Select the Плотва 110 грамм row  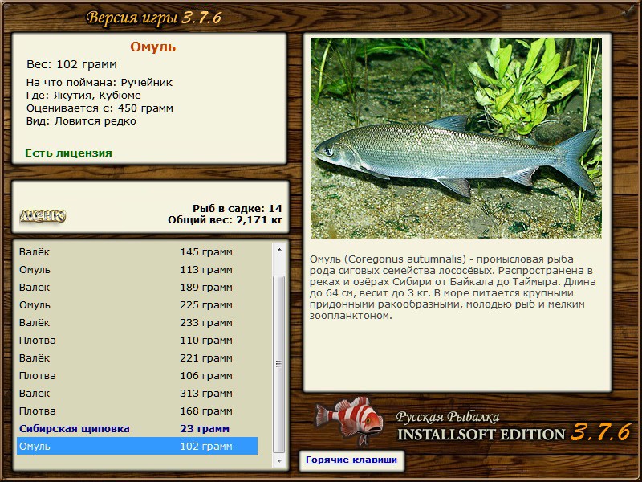pyautogui.click(x=137, y=340)
